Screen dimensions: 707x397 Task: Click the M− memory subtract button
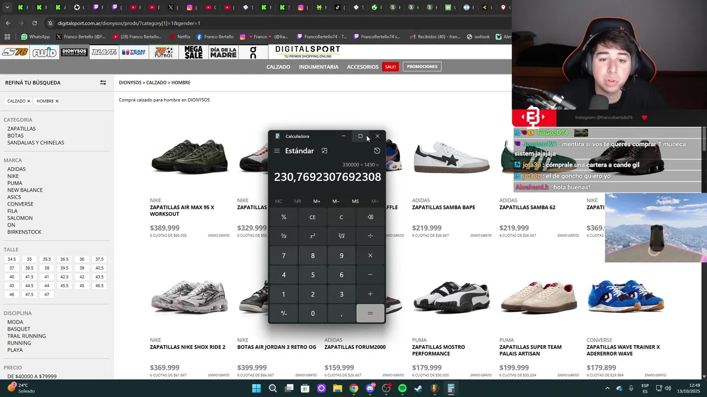(x=336, y=201)
